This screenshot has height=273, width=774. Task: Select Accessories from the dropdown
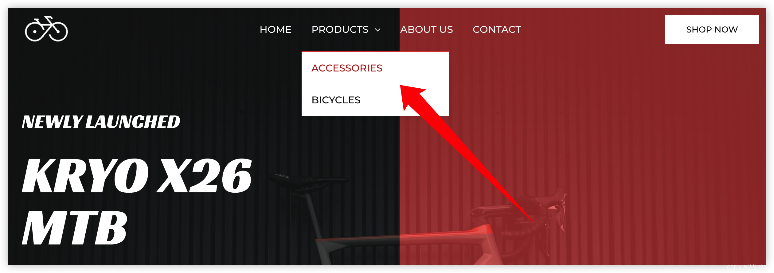tap(347, 68)
